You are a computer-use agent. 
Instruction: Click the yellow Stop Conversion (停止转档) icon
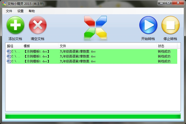point(171,25)
